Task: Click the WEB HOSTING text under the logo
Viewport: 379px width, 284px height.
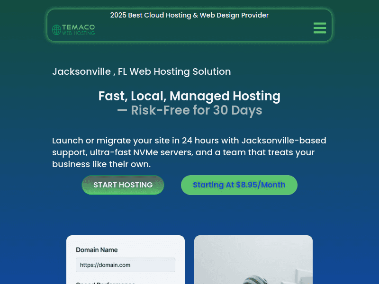Action: click(x=78, y=33)
